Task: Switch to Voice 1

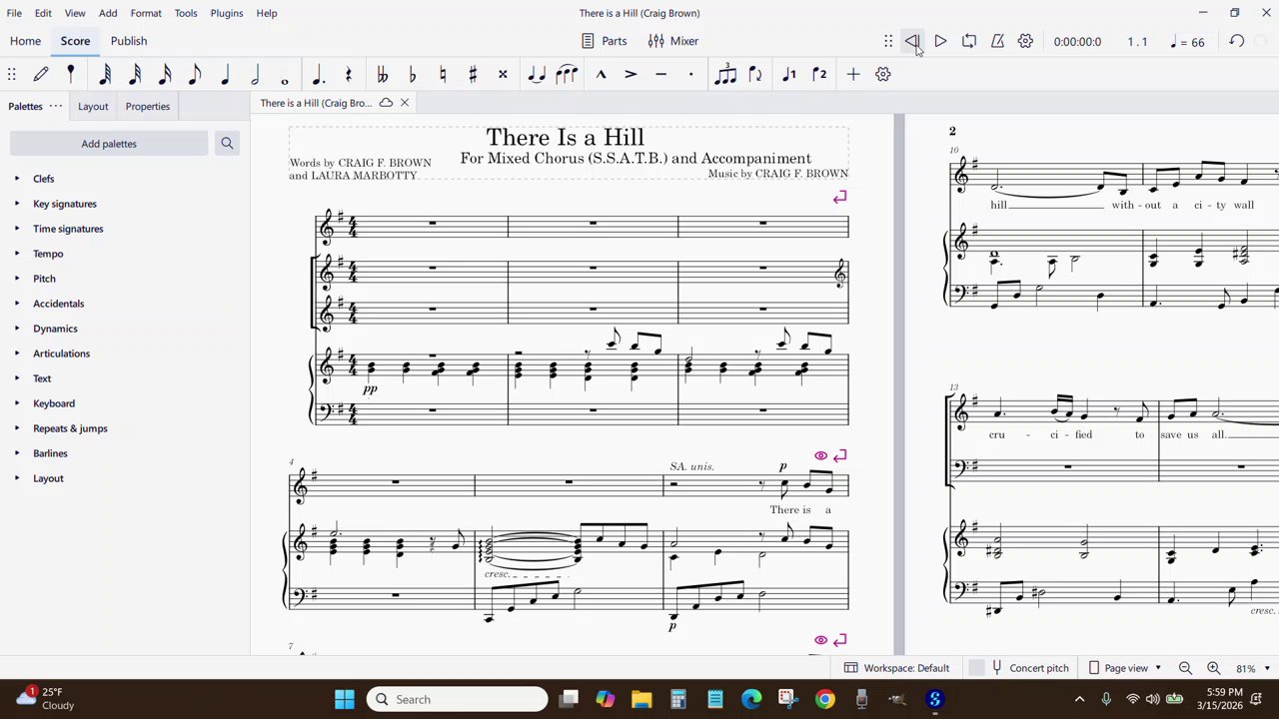Action: (x=789, y=74)
